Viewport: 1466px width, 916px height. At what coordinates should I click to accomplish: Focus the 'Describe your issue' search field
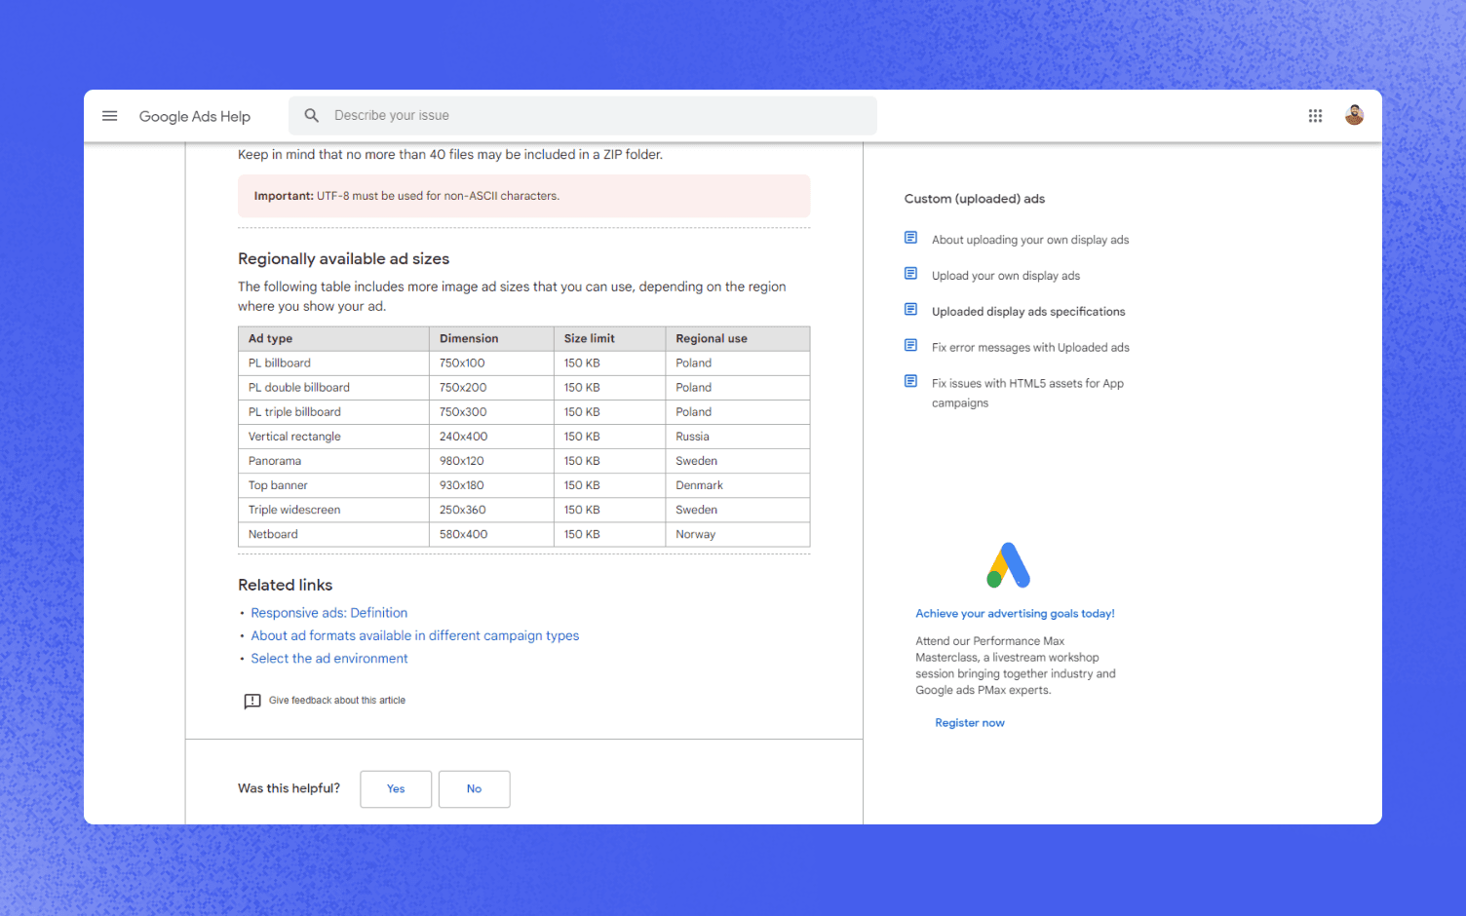click(583, 116)
